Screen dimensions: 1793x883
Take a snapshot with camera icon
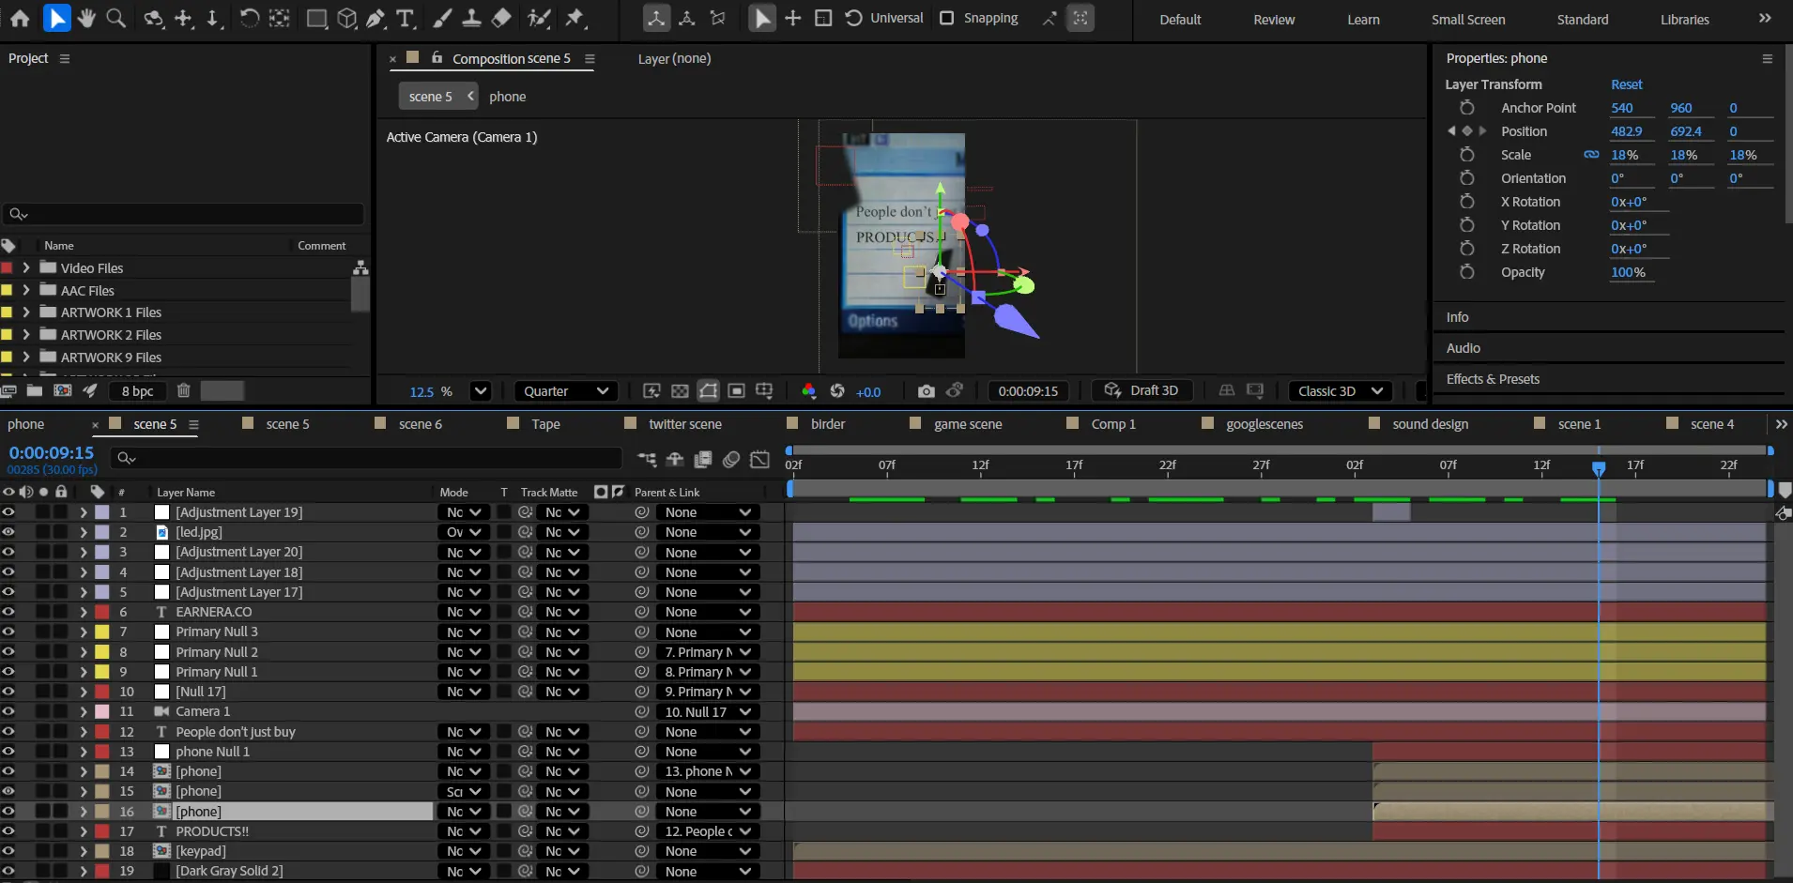(x=926, y=391)
